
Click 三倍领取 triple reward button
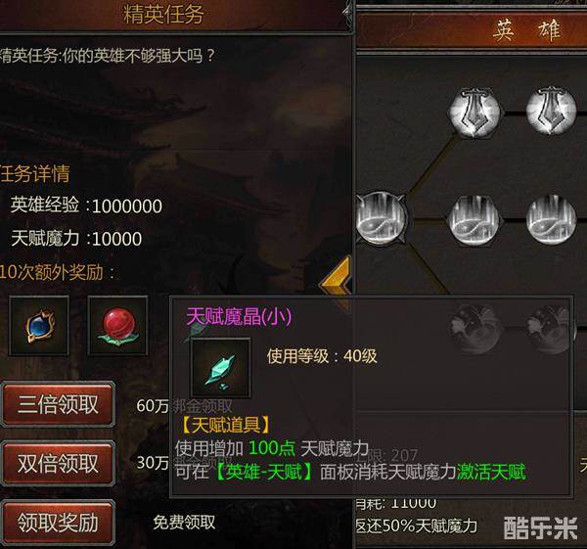tap(58, 404)
